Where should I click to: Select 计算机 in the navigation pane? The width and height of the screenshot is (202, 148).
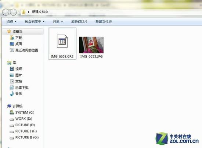click(18, 106)
